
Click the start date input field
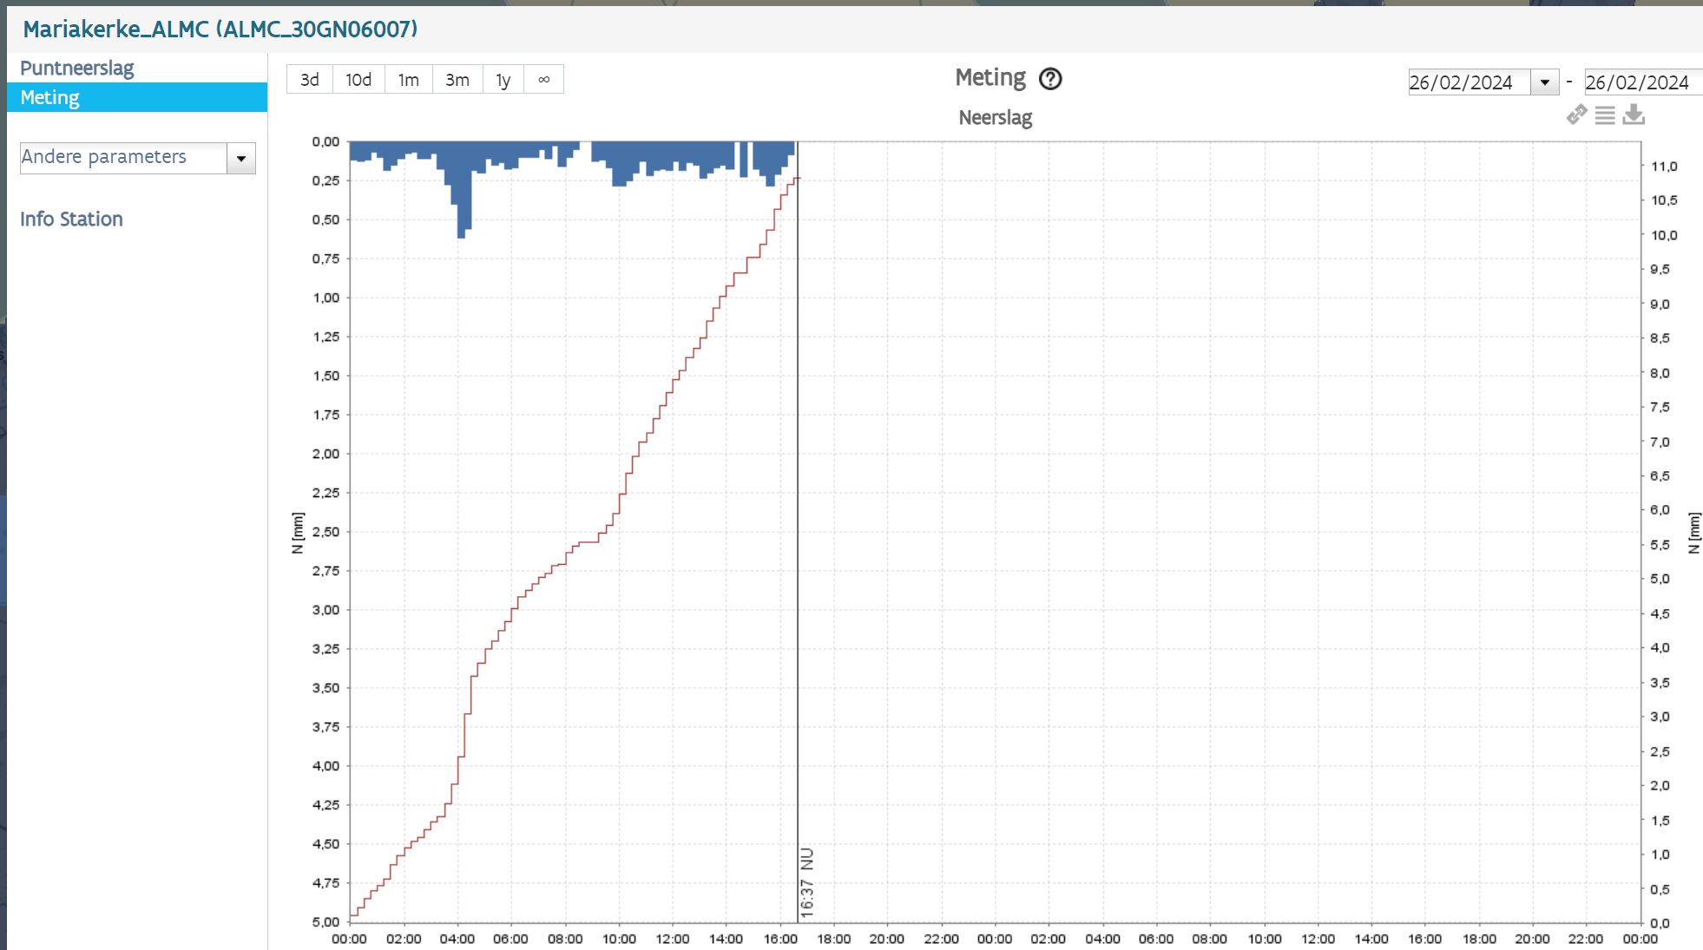coord(1470,82)
